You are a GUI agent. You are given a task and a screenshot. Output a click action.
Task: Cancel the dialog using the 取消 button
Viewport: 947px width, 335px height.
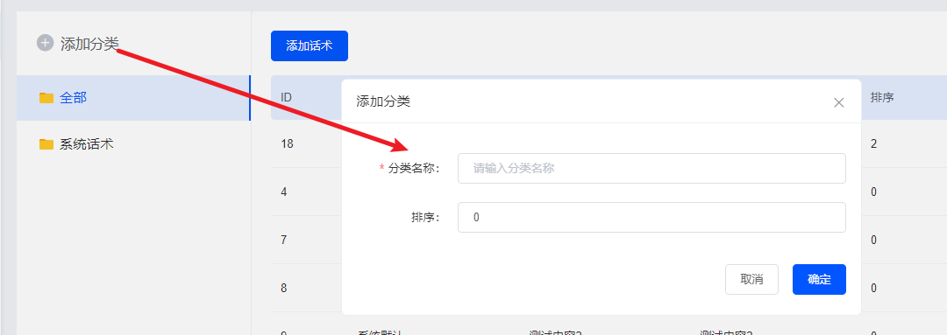point(751,280)
